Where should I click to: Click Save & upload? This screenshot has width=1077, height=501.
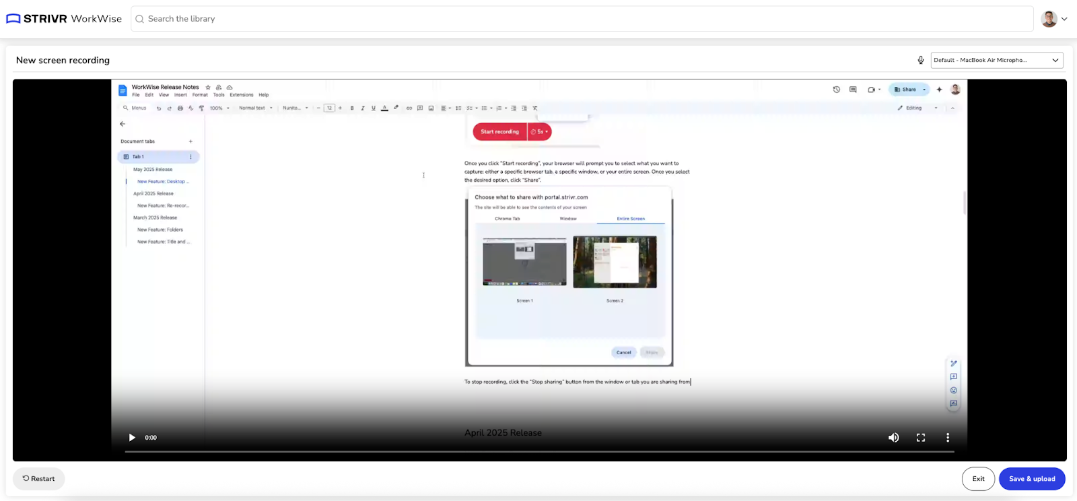(1032, 479)
